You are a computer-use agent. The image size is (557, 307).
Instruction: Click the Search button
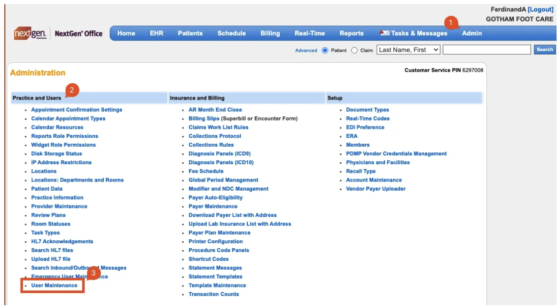tap(545, 50)
